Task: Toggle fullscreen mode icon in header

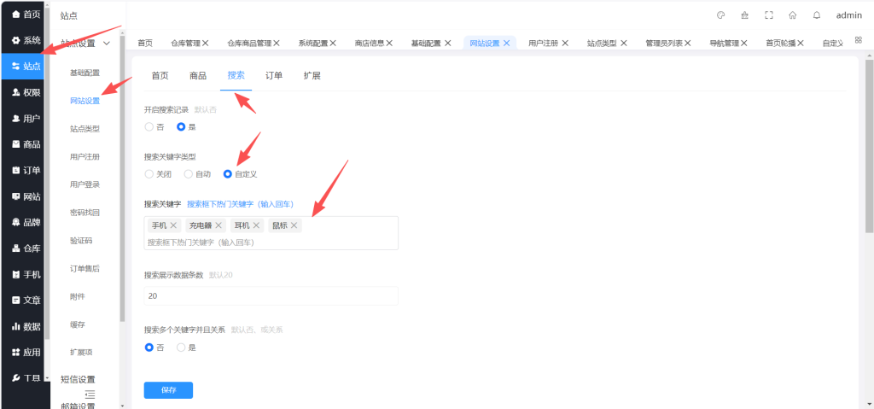Action: tap(769, 15)
